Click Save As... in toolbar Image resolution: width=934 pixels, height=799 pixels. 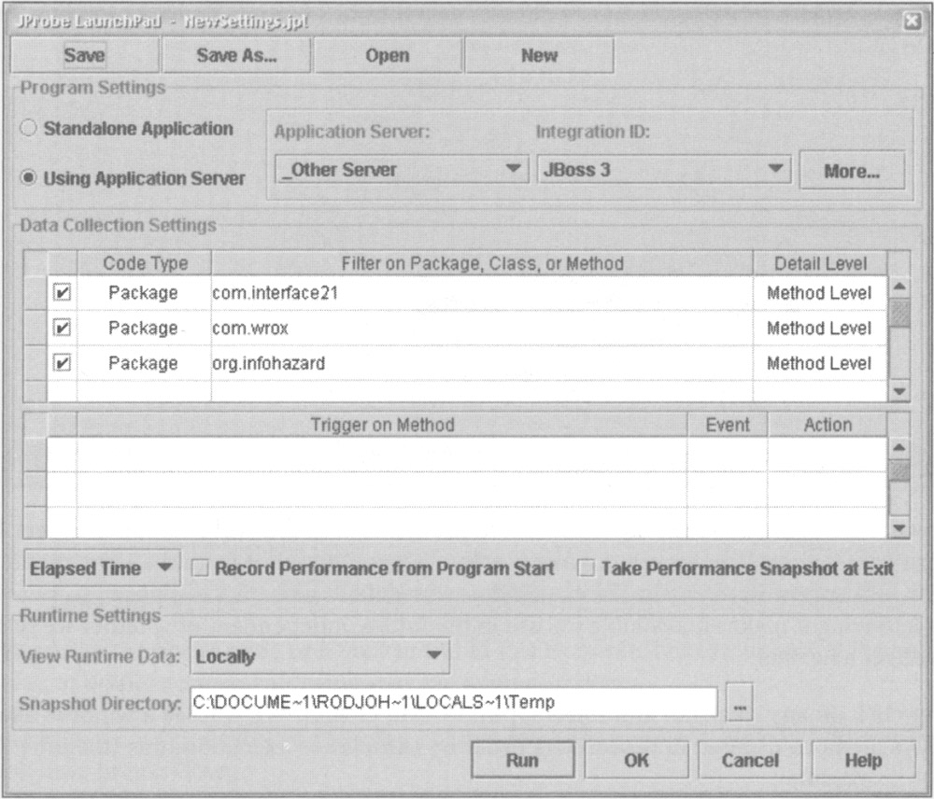(237, 55)
